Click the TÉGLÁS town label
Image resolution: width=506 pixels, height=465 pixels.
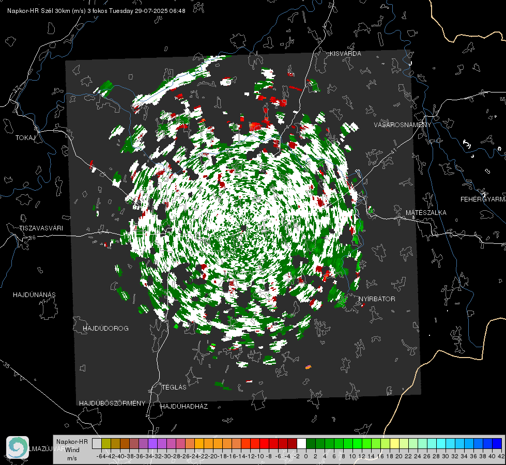[174, 387]
